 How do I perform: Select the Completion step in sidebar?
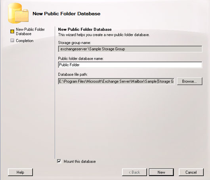pyautogui.click(x=25, y=41)
